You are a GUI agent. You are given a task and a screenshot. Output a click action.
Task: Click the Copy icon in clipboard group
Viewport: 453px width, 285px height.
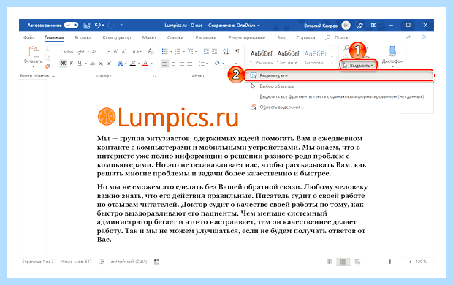(47, 57)
